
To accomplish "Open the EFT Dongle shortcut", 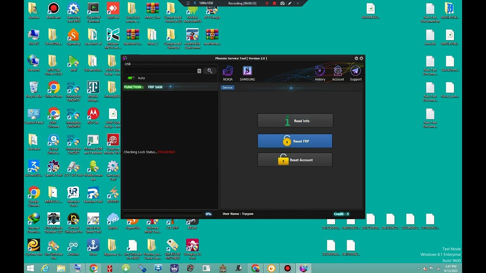I will (212, 11).
